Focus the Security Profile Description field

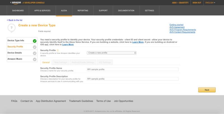(132, 79)
